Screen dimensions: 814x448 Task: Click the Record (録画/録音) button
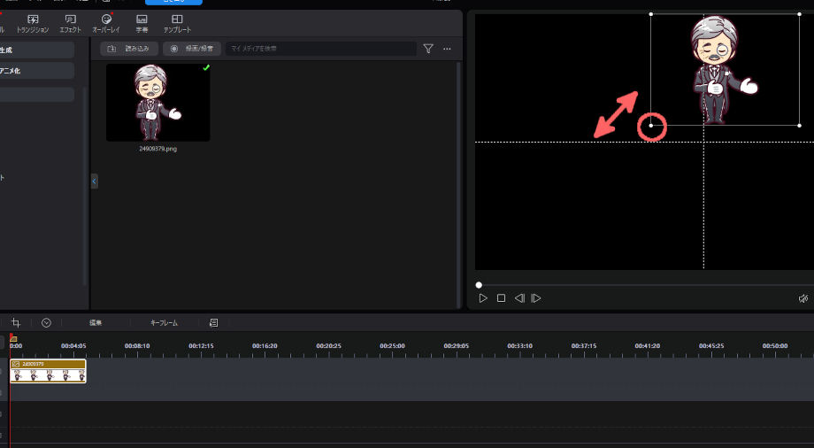(191, 49)
